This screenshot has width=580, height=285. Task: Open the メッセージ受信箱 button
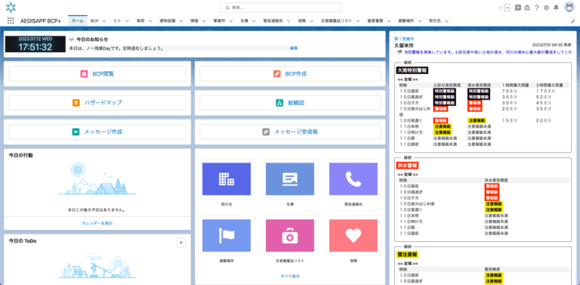[290, 132]
